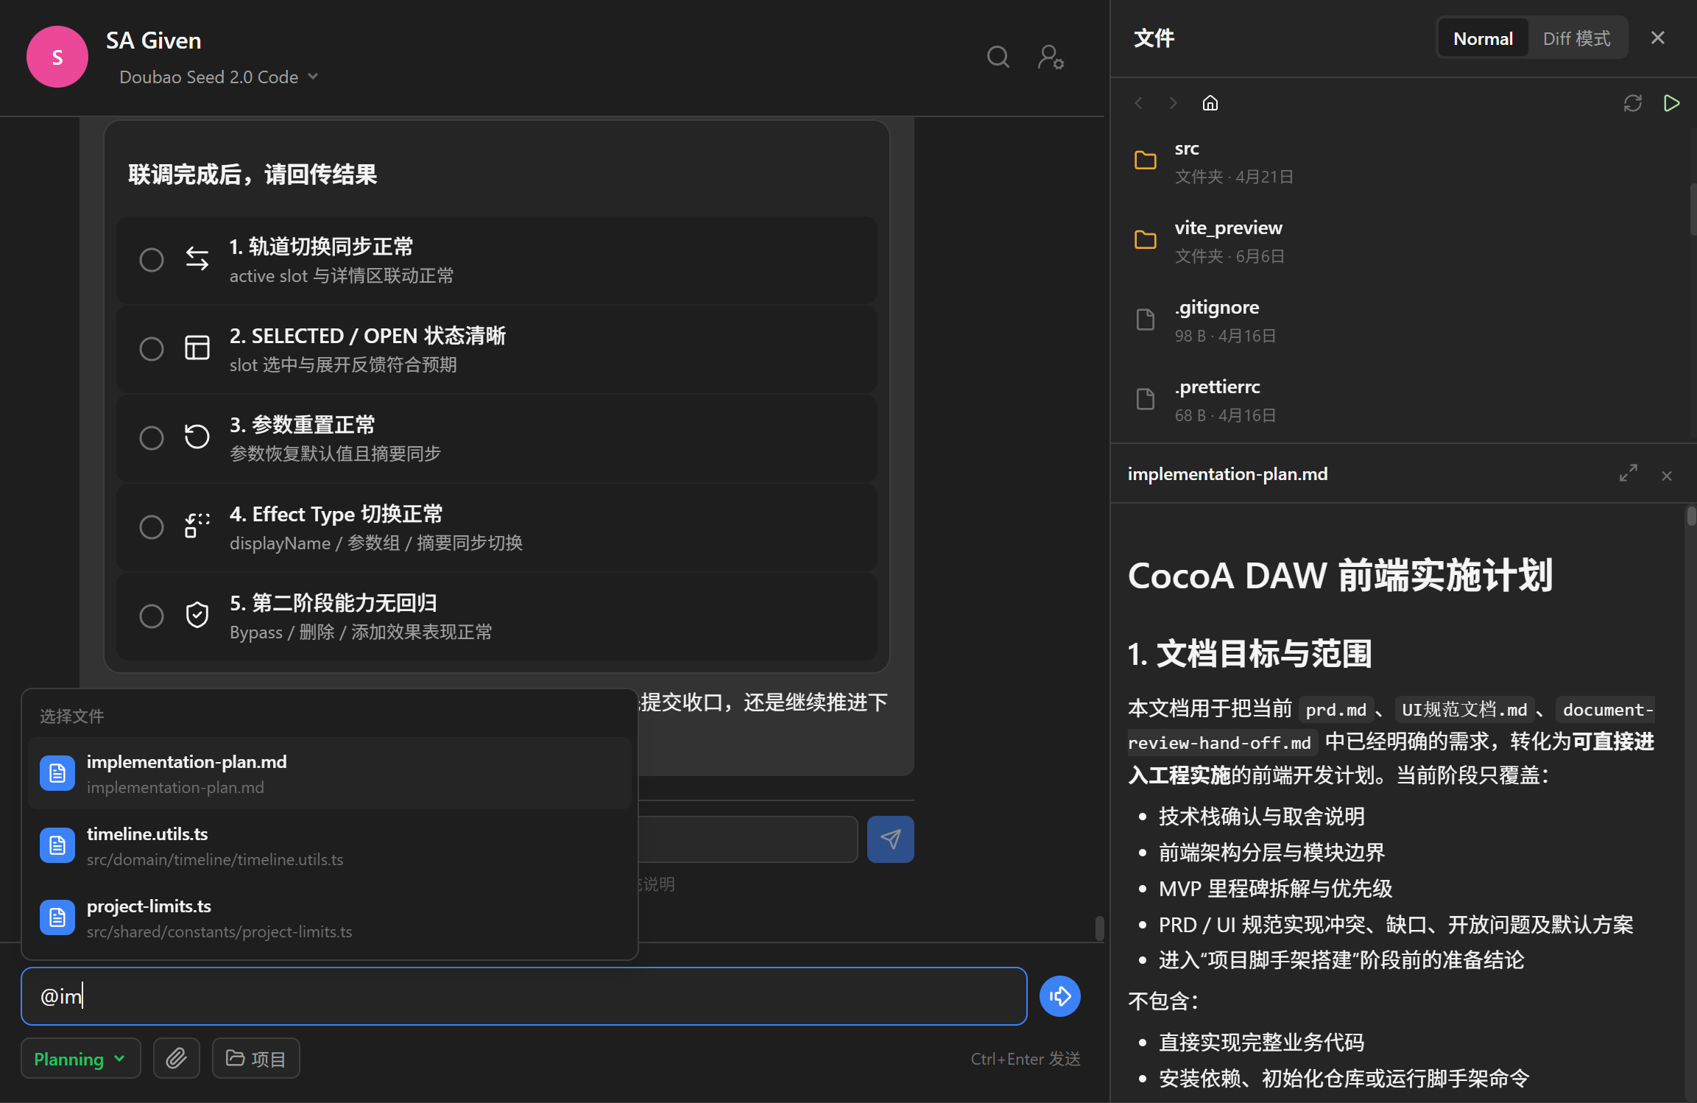The image size is (1697, 1103).
Task: Choose implementation-plan.md in file picker
Action: click(x=329, y=773)
